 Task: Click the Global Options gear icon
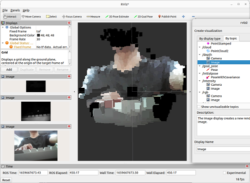[x=7, y=27]
